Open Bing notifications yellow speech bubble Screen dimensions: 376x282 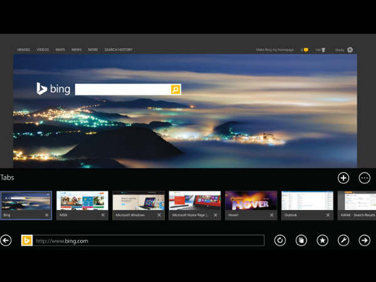(306, 50)
